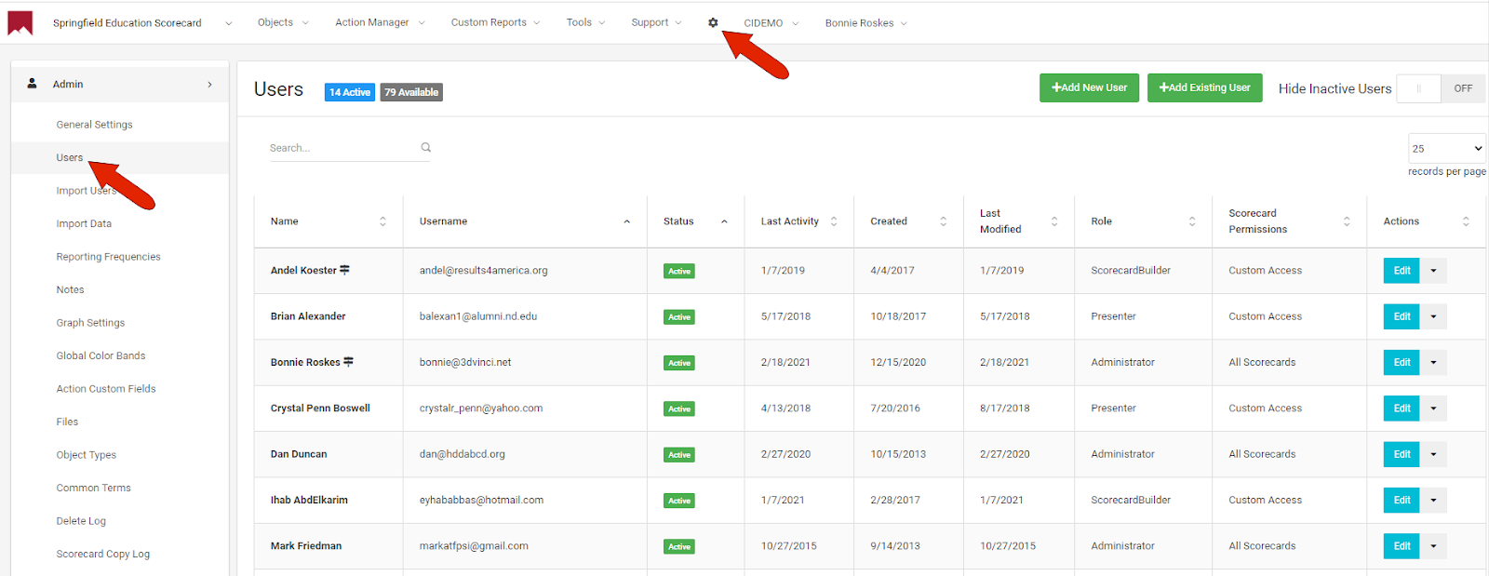Open the CIDEMO dropdown
This screenshot has width=1489, height=576.
coord(771,23)
